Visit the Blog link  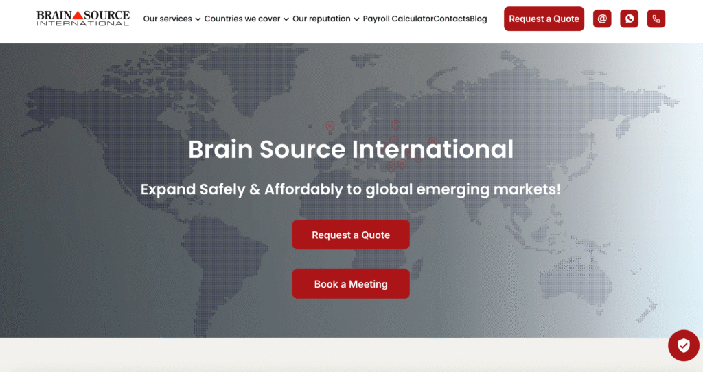(479, 19)
